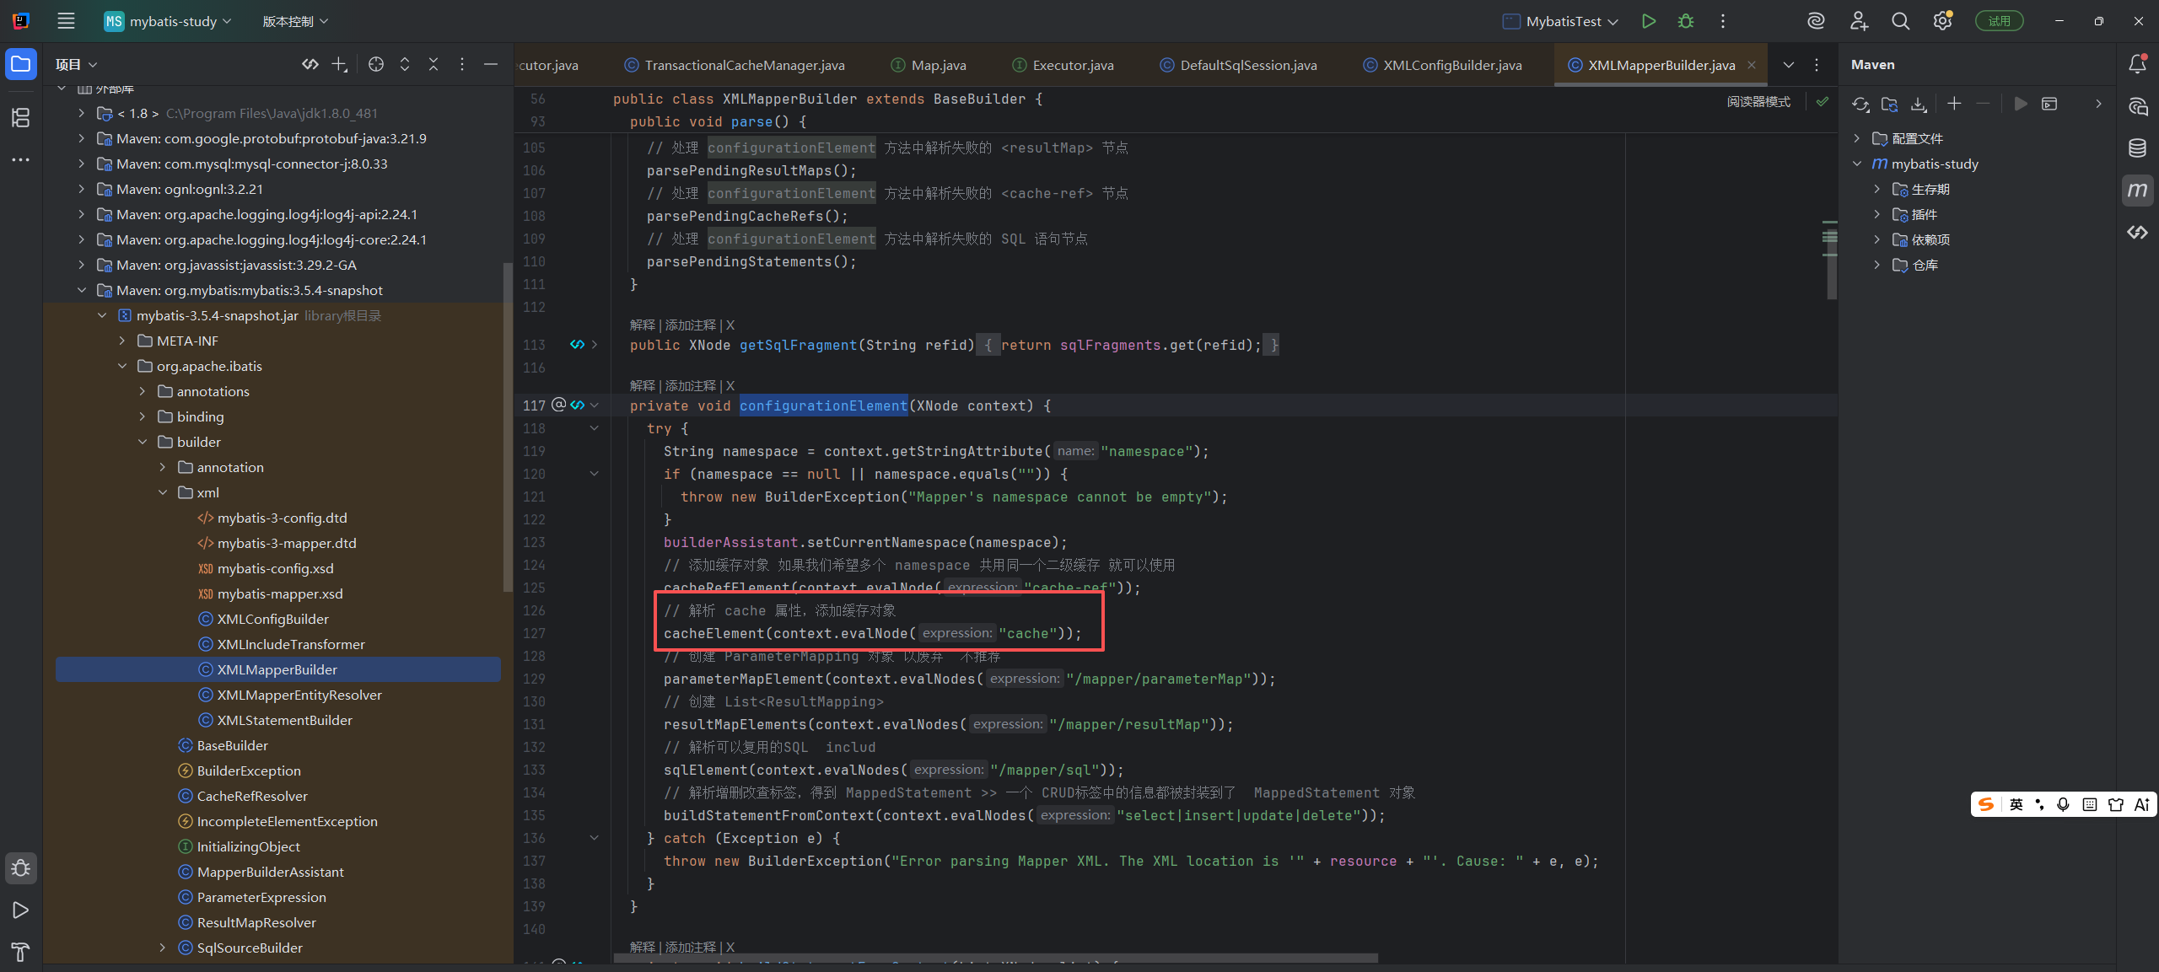The height and width of the screenshot is (972, 2159).
Task: Open the Structure tool window icon
Action: (x=21, y=117)
